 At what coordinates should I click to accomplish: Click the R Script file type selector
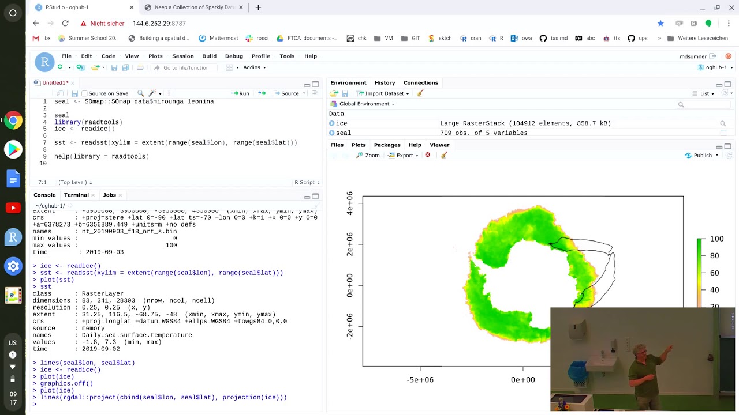click(x=307, y=183)
